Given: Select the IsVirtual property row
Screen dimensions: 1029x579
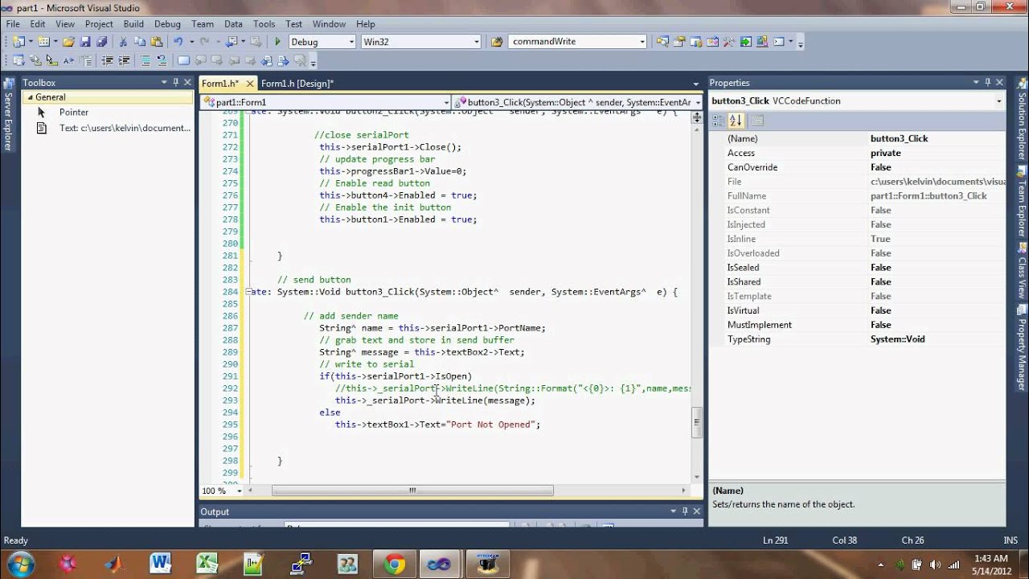Looking at the screenshot, I should [857, 310].
